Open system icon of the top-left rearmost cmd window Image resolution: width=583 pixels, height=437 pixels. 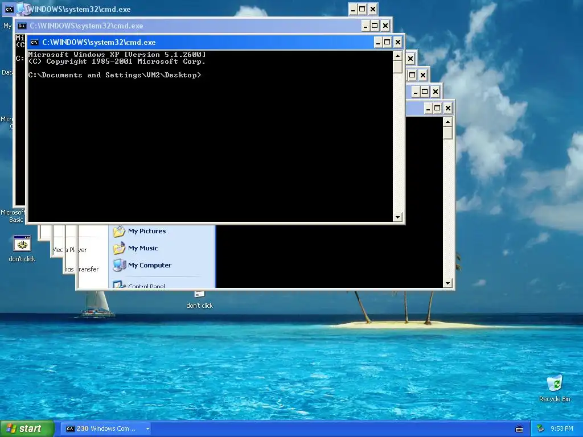pos(9,10)
